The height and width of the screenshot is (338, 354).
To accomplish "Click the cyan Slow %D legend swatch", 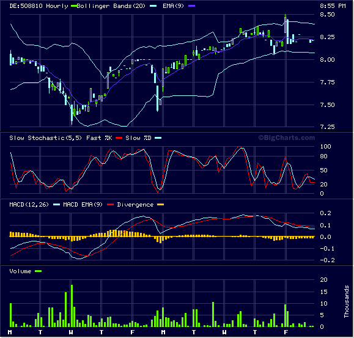I will click(x=158, y=138).
